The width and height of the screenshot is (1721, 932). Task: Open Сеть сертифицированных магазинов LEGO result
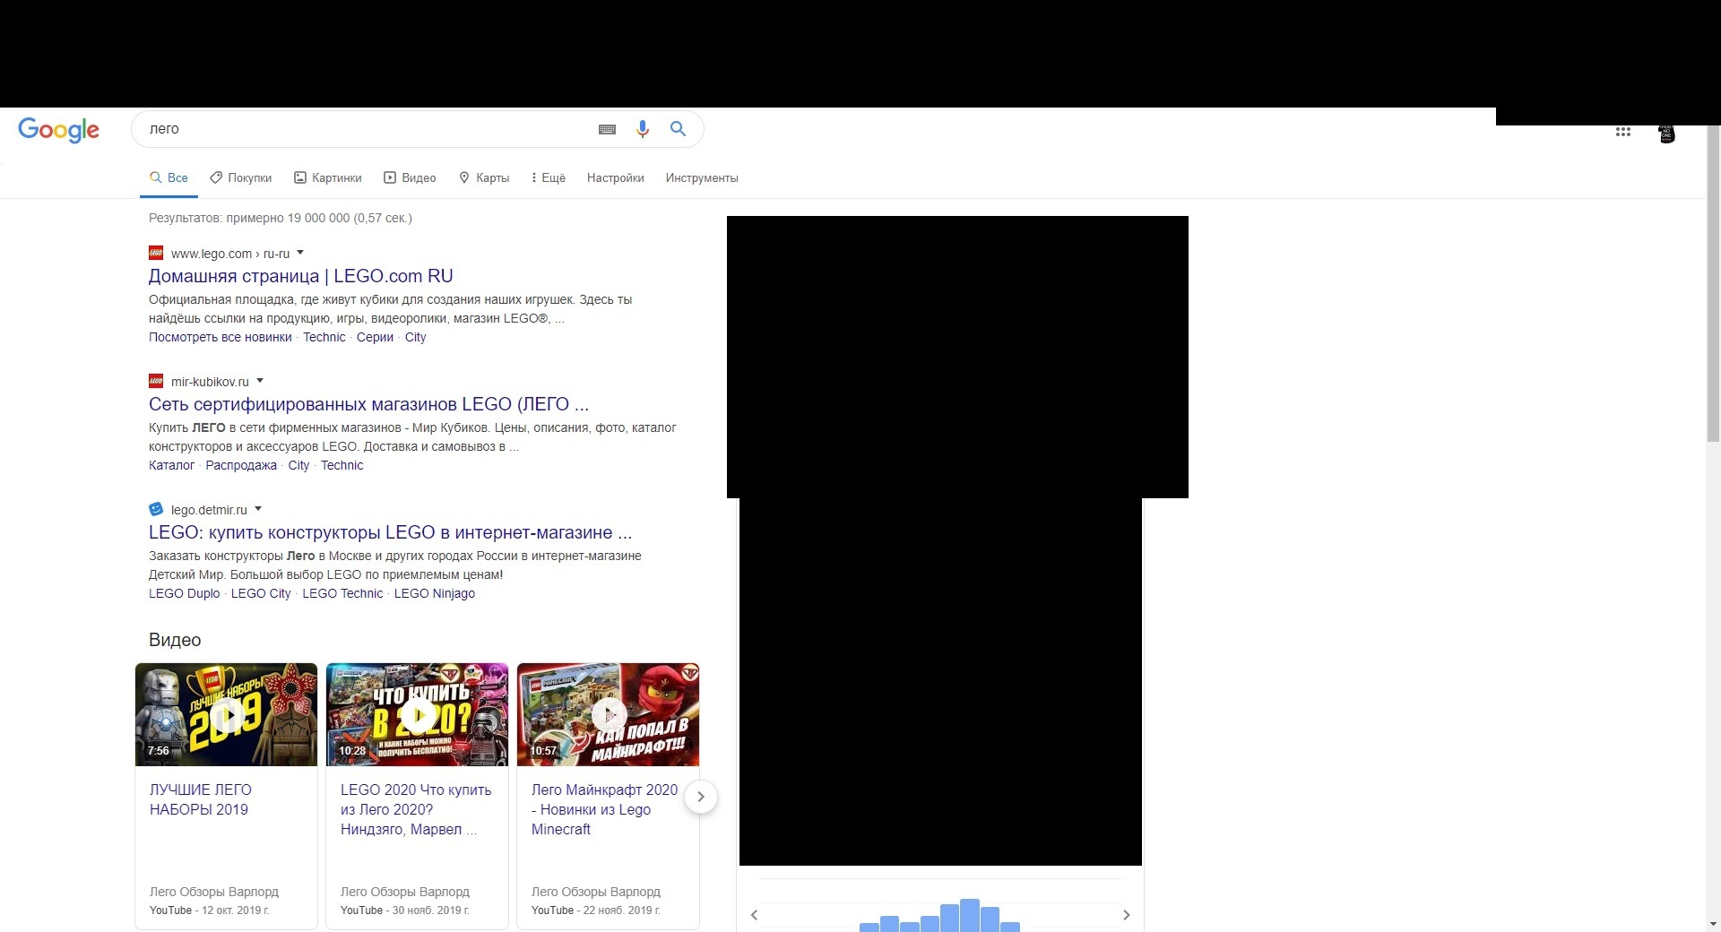pos(369,404)
